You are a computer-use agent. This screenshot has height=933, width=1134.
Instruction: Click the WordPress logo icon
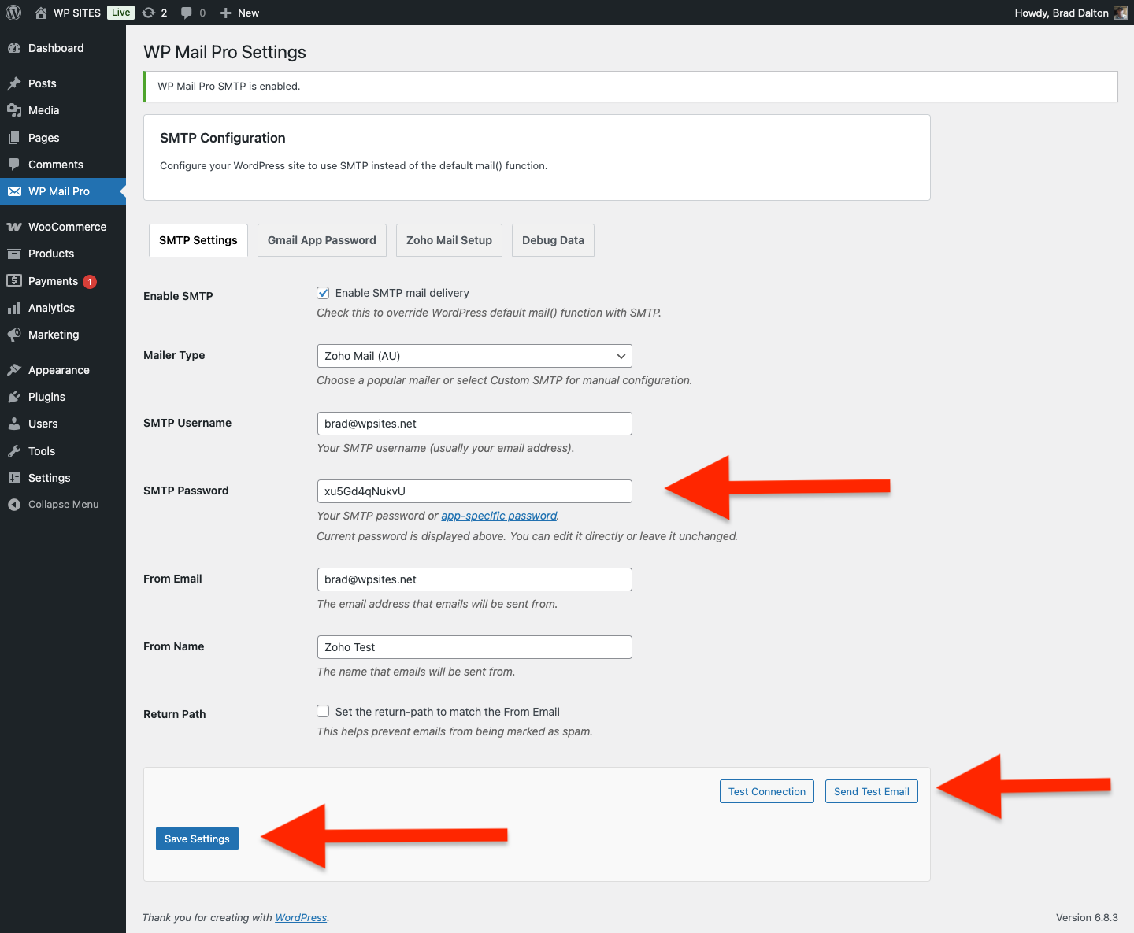[13, 13]
